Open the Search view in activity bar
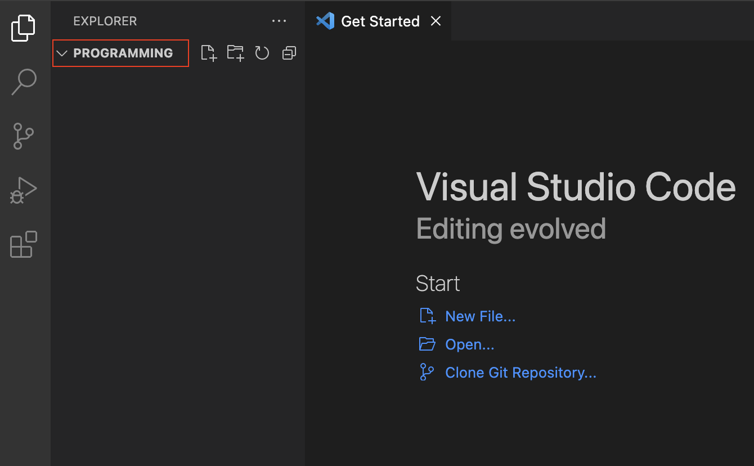The width and height of the screenshot is (754, 466). point(24,82)
